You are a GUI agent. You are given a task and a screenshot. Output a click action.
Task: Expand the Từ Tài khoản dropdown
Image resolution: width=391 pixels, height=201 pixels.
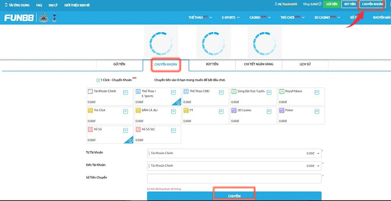[318, 153]
